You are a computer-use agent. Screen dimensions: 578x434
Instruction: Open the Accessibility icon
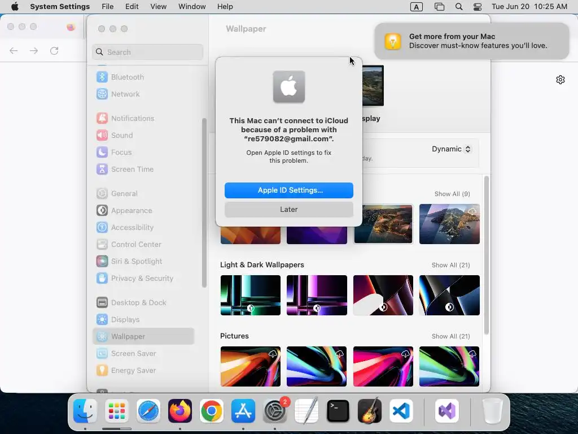(x=102, y=228)
